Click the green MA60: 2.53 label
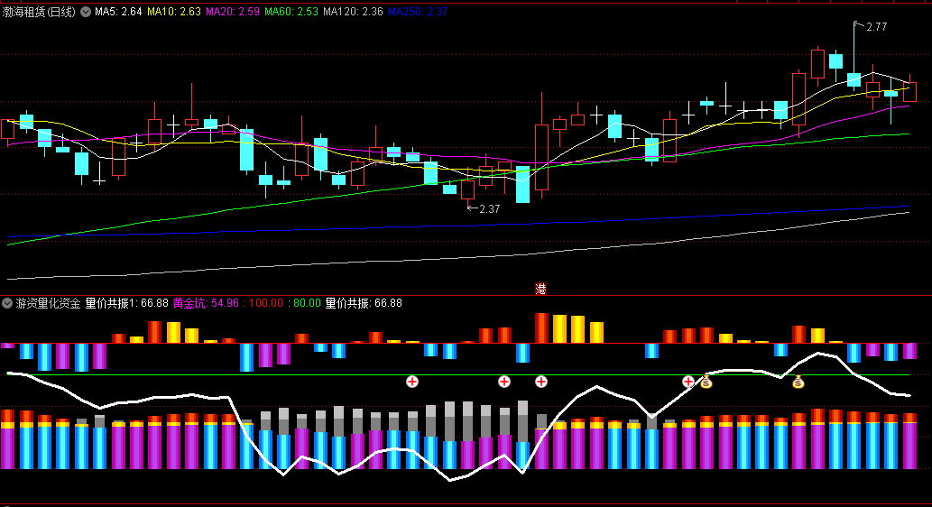 291,12
